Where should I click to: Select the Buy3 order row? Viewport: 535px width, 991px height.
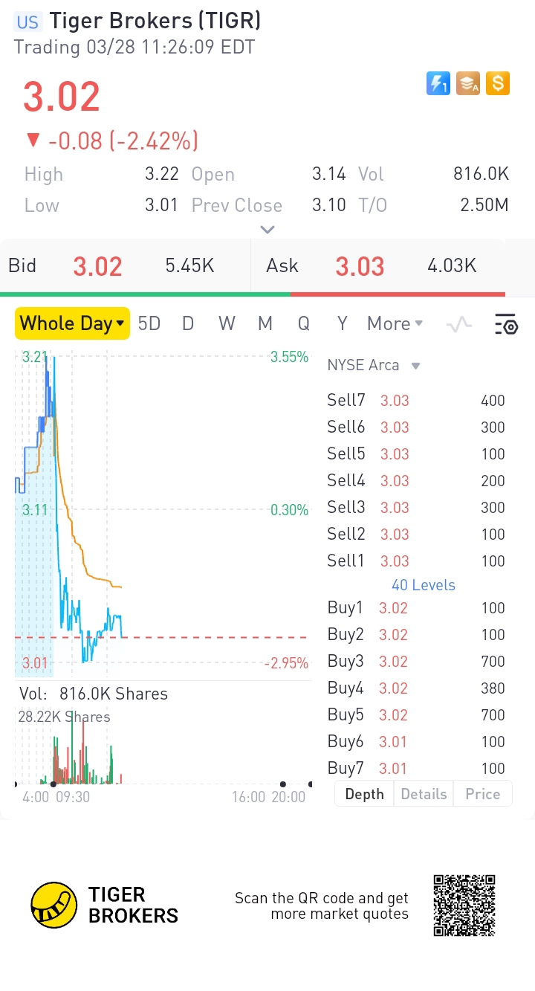click(x=416, y=662)
